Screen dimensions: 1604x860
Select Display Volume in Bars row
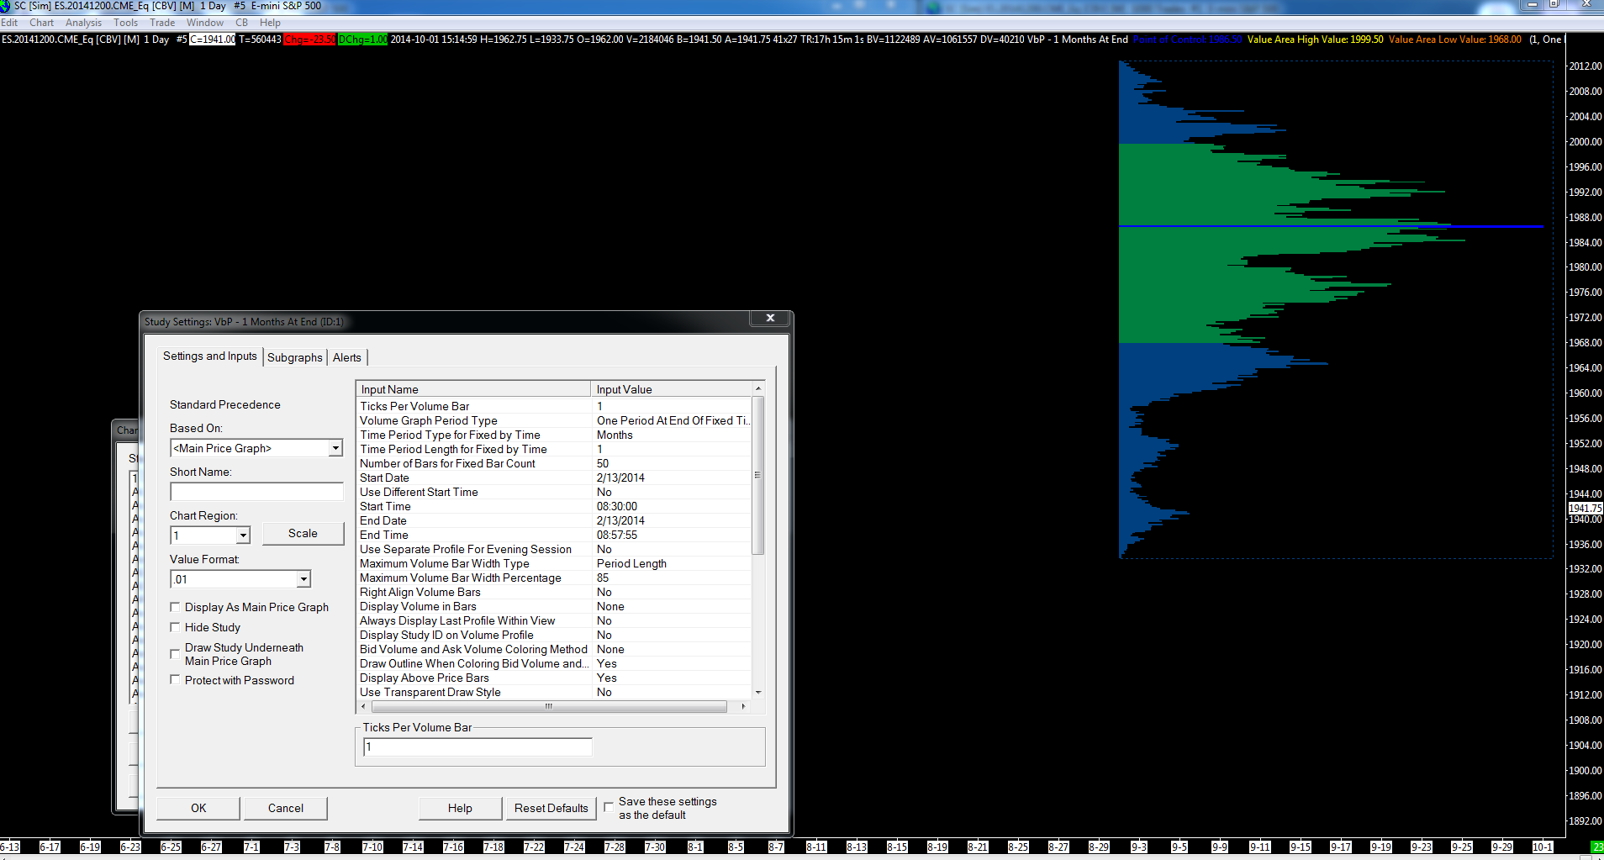click(x=554, y=606)
